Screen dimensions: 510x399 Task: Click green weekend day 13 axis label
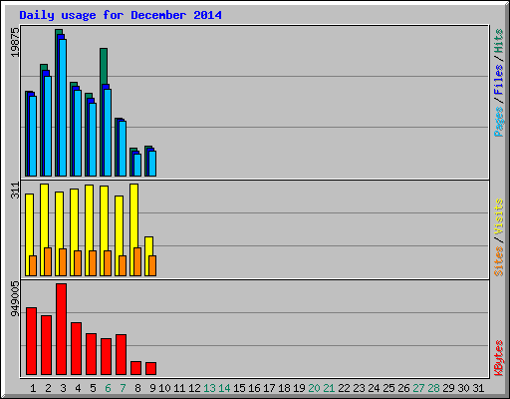click(x=209, y=388)
